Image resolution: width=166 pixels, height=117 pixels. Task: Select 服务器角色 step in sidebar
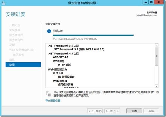pyautogui.click(x=16, y=40)
